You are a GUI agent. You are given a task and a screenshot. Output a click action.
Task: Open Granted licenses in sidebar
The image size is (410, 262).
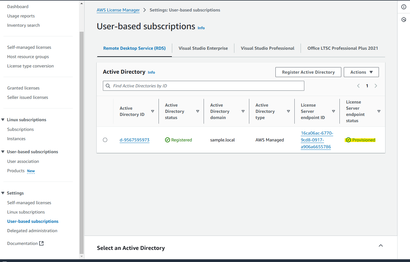(23, 88)
